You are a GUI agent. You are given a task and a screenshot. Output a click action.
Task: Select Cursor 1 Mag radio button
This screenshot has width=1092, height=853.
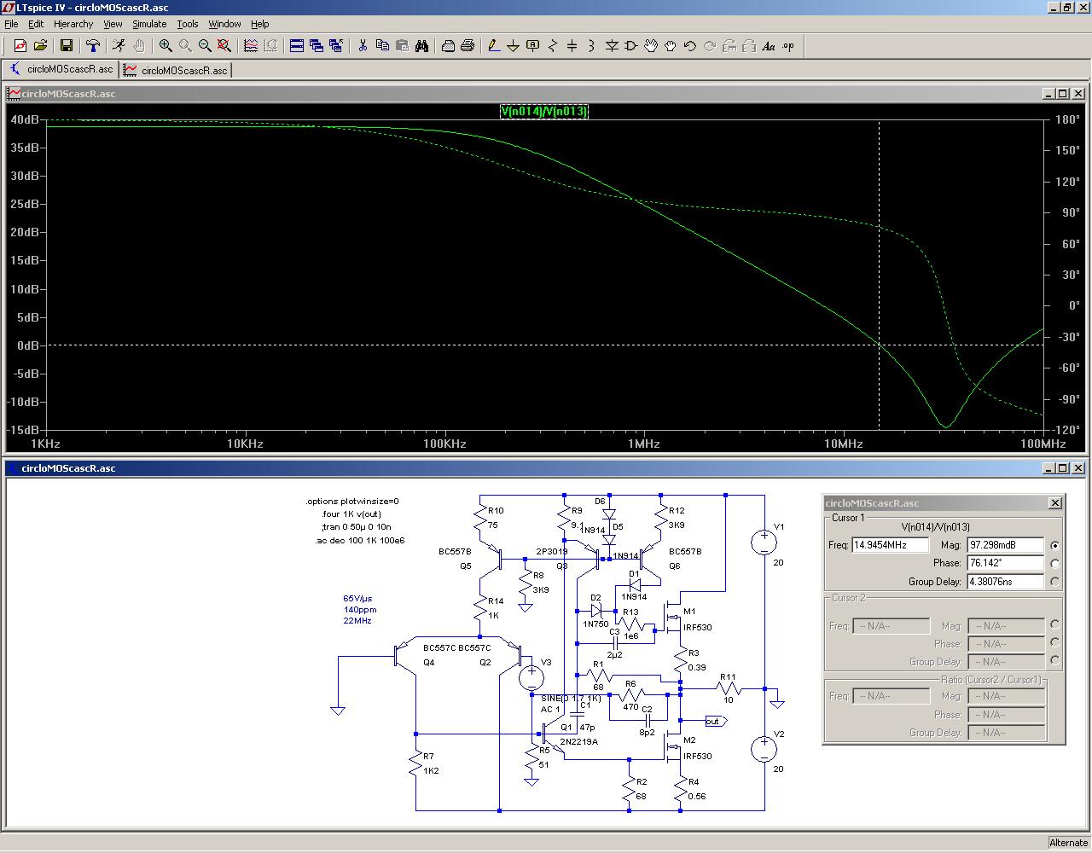pyautogui.click(x=1055, y=545)
